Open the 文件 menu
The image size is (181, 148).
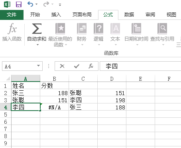point(12,15)
